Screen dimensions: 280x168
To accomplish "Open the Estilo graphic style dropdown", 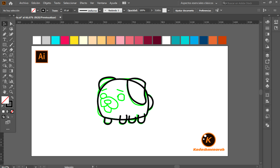I will pos(168,10).
